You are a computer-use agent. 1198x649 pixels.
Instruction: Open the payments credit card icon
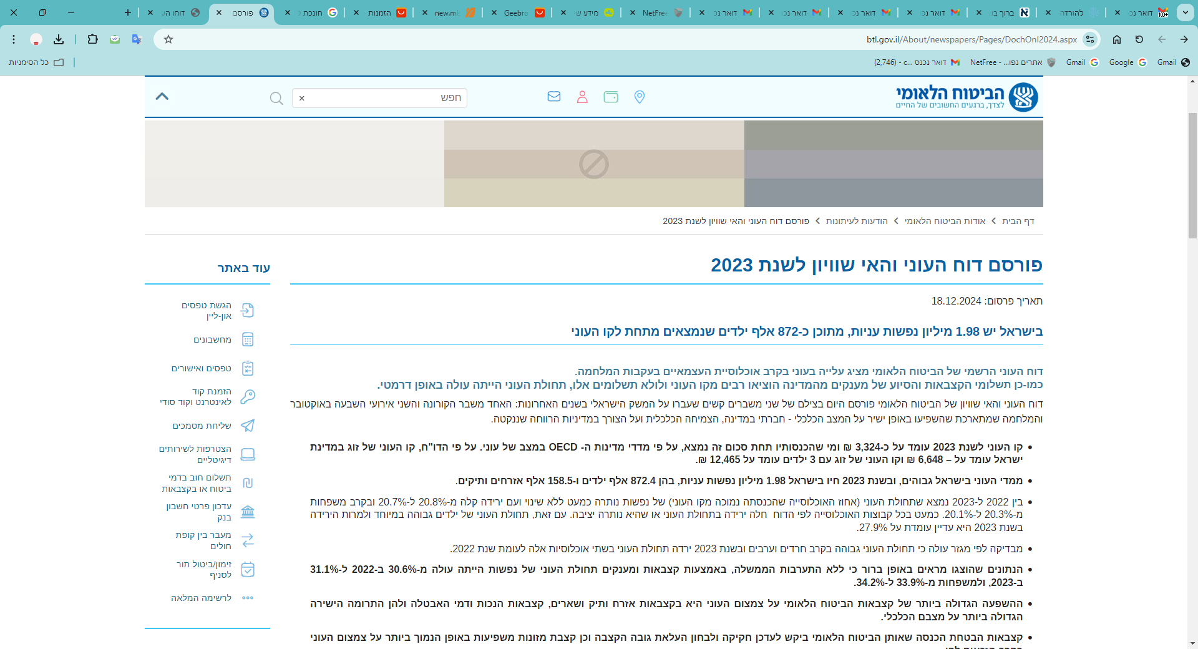click(x=611, y=97)
